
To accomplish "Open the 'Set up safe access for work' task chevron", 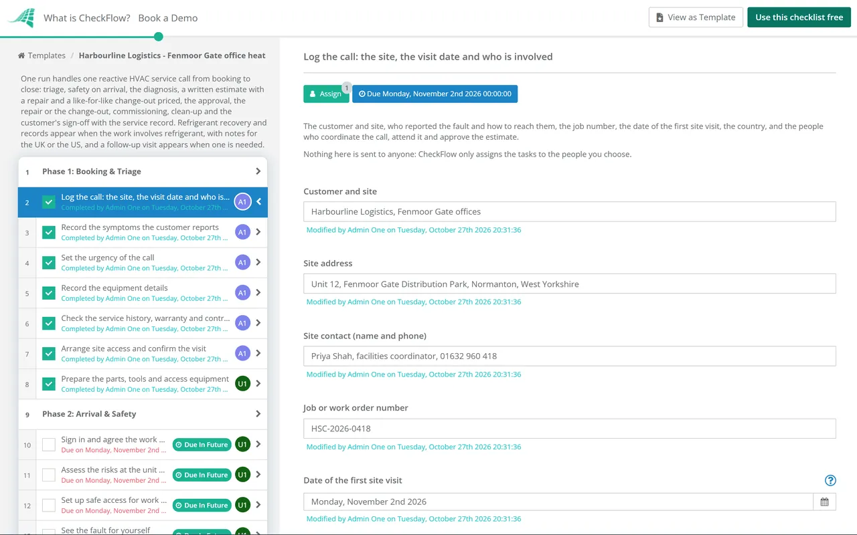I will click(x=258, y=505).
